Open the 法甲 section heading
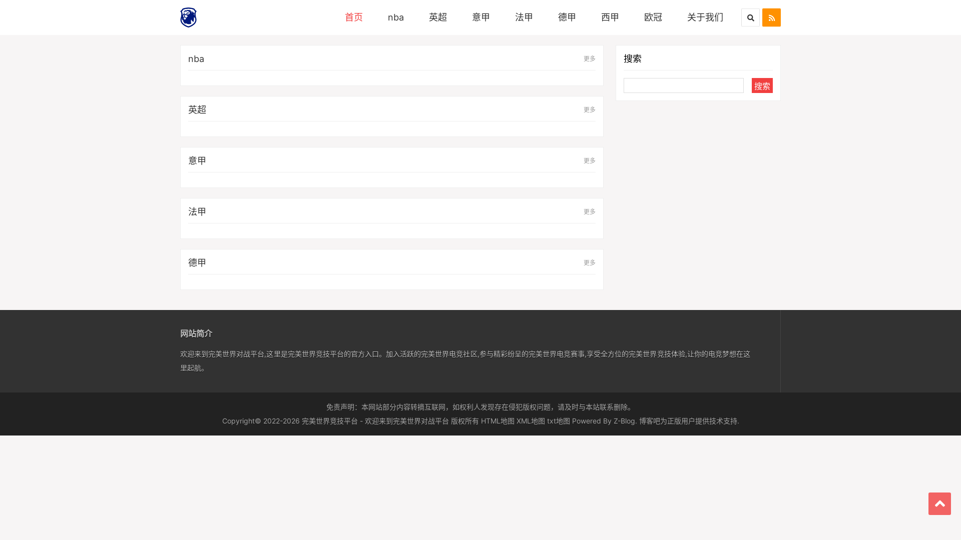Viewport: 961px width, 540px height. [x=197, y=211]
